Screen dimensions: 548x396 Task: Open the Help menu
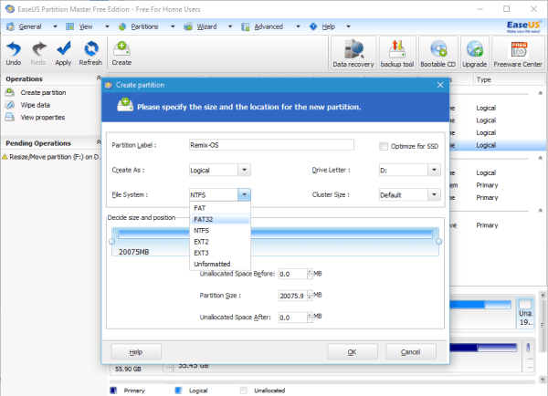click(x=328, y=26)
